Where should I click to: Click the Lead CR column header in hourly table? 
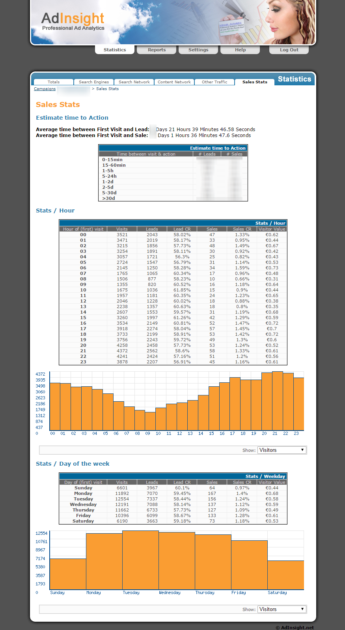pyautogui.click(x=182, y=229)
